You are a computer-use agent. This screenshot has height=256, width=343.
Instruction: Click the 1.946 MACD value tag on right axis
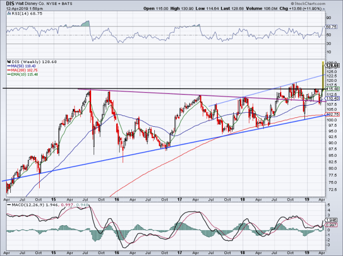[x=332, y=220]
